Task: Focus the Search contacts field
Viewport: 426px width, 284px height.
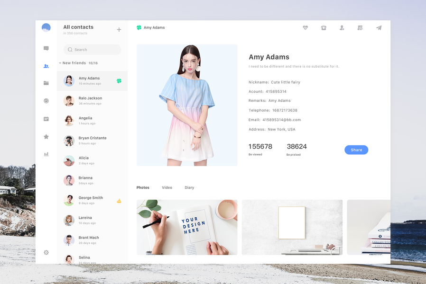Action: [92, 50]
